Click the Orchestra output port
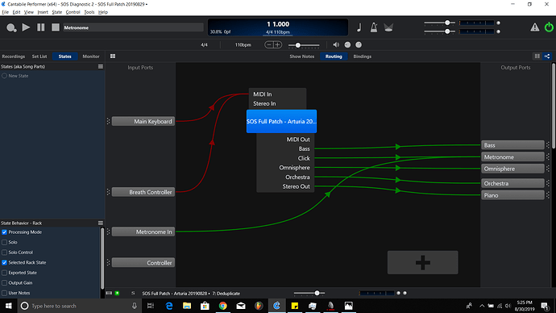The width and height of the screenshot is (556, 313). pos(512,183)
